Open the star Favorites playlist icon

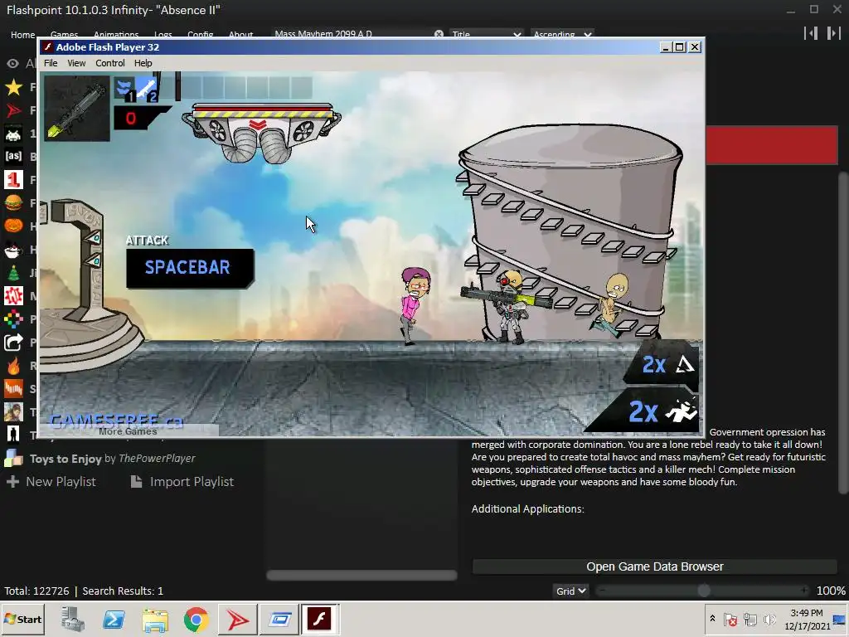(13, 87)
